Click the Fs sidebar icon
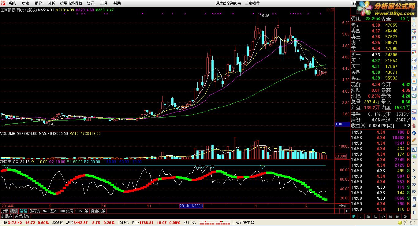This screenshot has height=226, width=418. [x=414, y=149]
